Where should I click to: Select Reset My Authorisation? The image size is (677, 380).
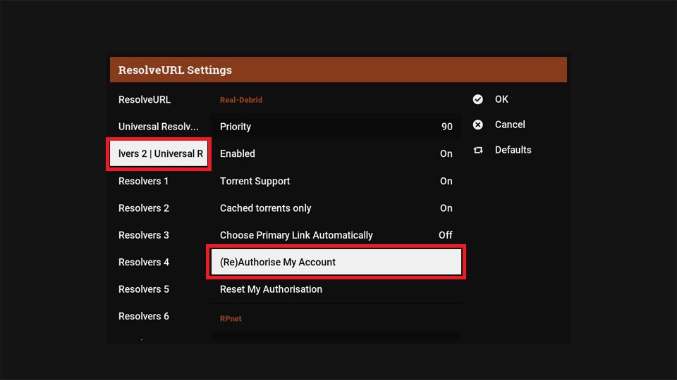coord(336,289)
